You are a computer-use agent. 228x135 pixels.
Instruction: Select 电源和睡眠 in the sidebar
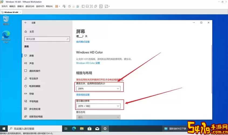pyautogui.click(x=47, y=86)
